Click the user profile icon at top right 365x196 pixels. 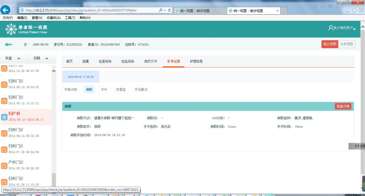point(331,28)
